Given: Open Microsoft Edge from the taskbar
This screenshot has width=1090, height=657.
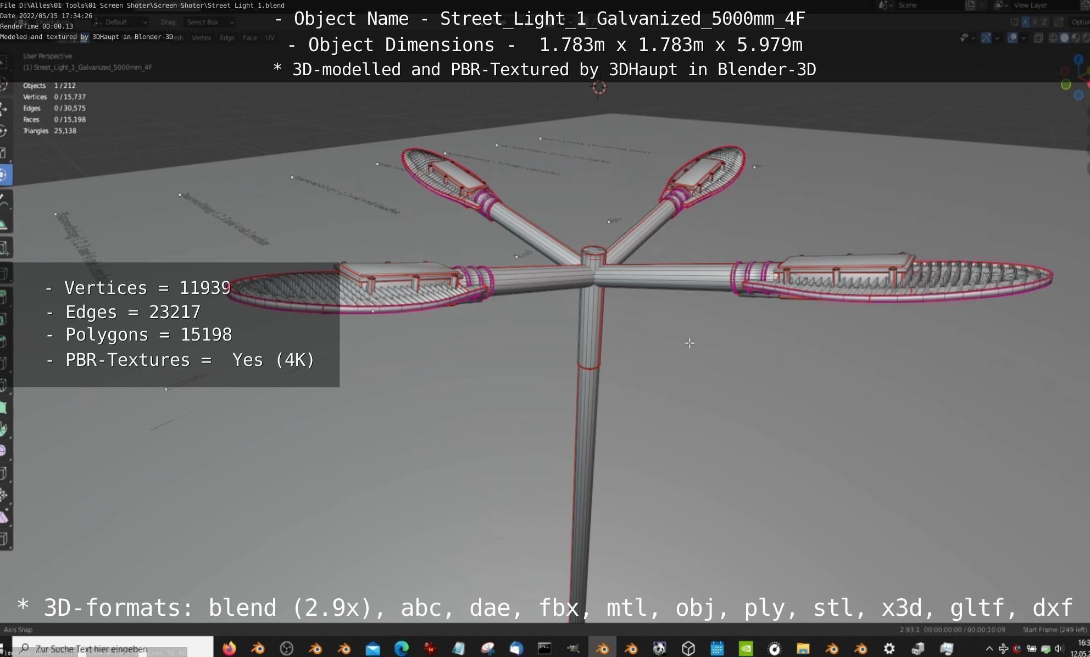Looking at the screenshot, I should (402, 648).
